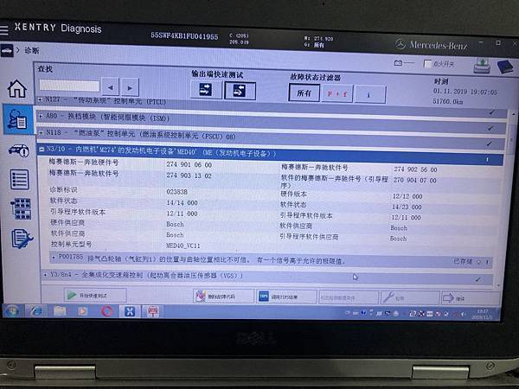Click the 开始快速测试 button with the green arrow
The width and height of the screenshot is (519, 389).
click(x=95, y=296)
